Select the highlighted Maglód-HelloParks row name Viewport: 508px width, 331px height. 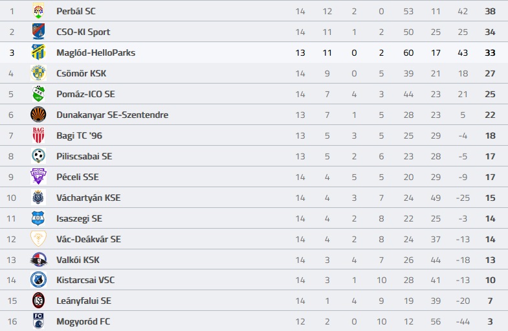click(x=96, y=52)
